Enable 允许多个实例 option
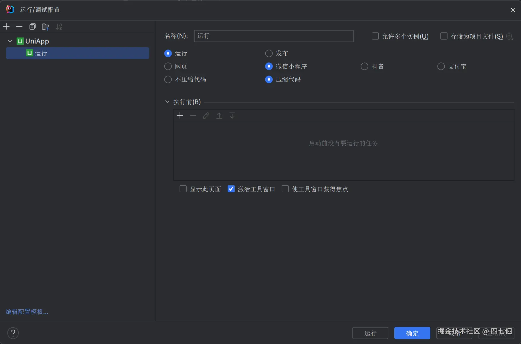The width and height of the screenshot is (521, 344). (375, 36)
